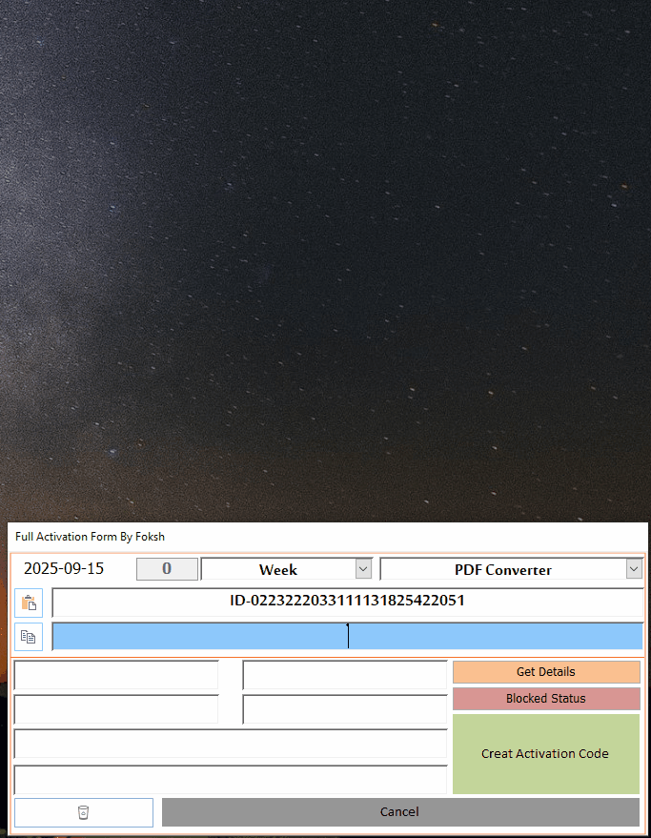Image resolution: width=651 pixels, height=838 pixels.
Task: Click the top-left empty details field
Action: point(116,675)
